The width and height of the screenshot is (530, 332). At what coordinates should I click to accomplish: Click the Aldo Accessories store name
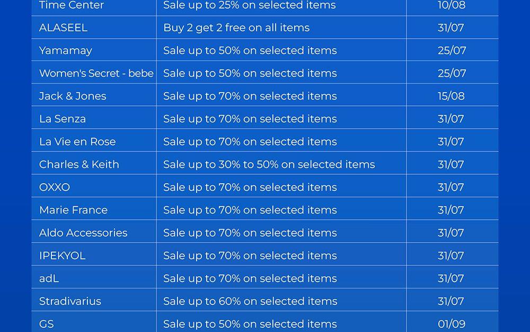83,232
